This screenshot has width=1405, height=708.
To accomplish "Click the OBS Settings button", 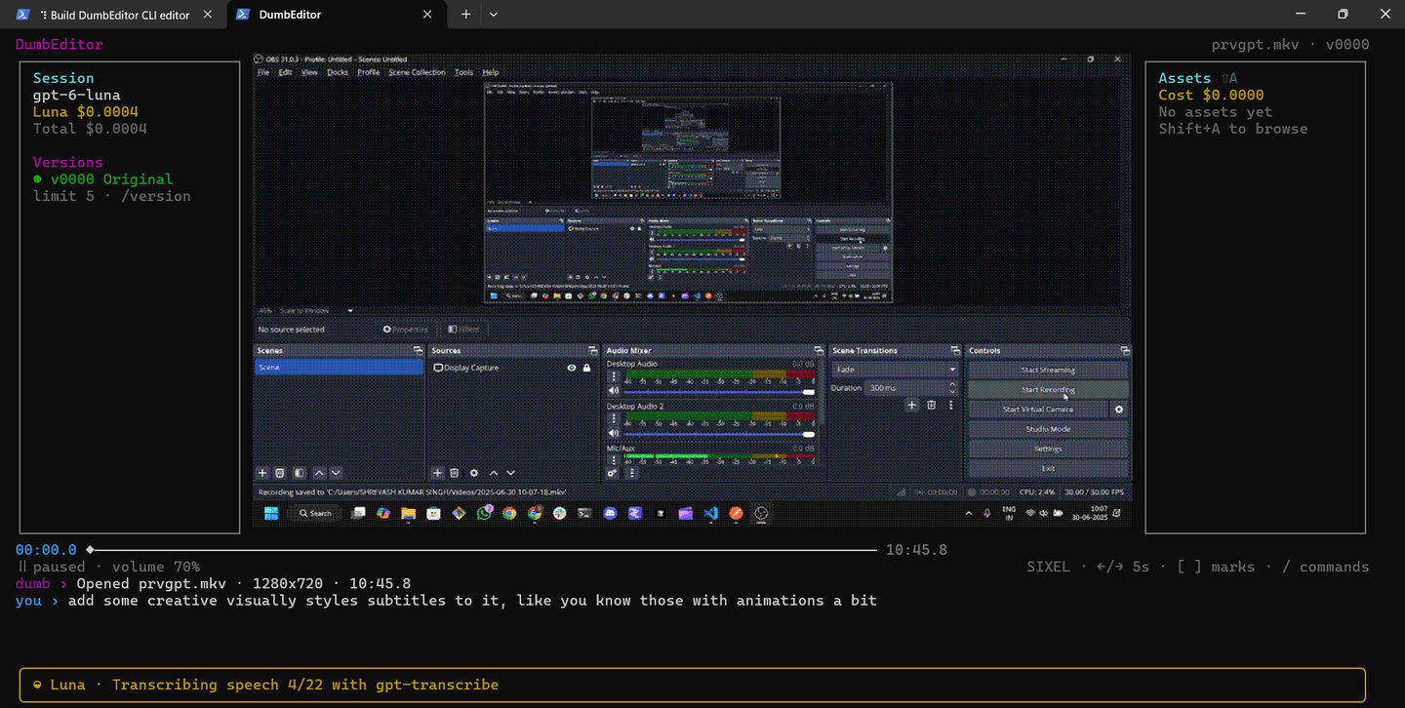I will click(x=1048, y=449).
